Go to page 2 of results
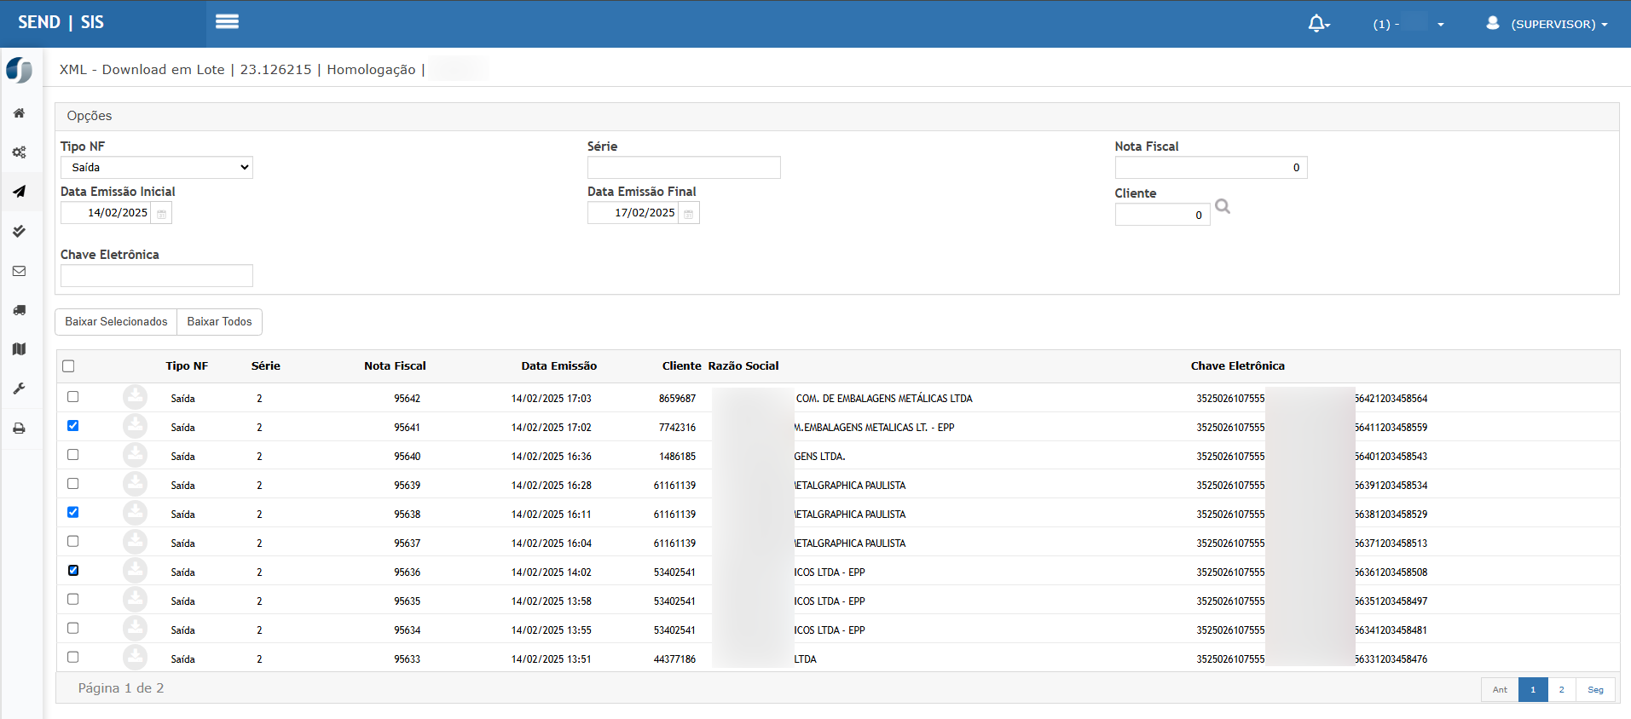Screen dimensions: 1631x719 [1561, 690]
